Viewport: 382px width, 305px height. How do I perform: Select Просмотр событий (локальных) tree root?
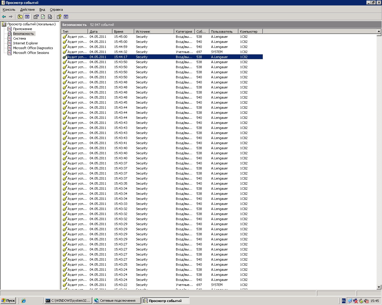point(32,24)
